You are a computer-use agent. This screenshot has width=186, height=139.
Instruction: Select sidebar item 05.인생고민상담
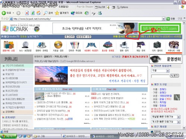click(x=13, y=87)
